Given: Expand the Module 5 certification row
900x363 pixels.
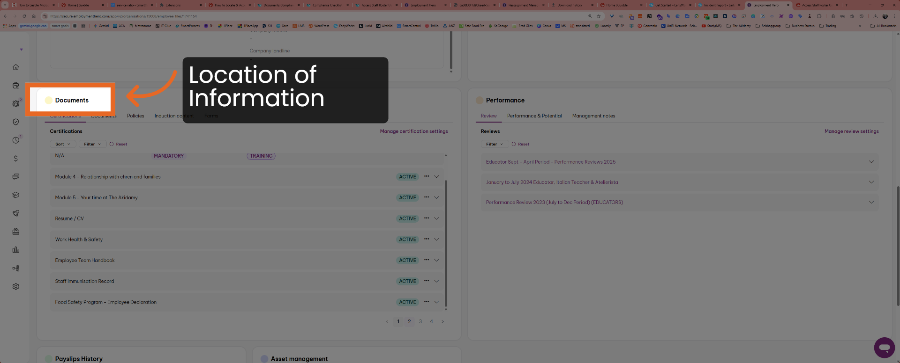Looking at the screenshot, I should pos(436,197).
